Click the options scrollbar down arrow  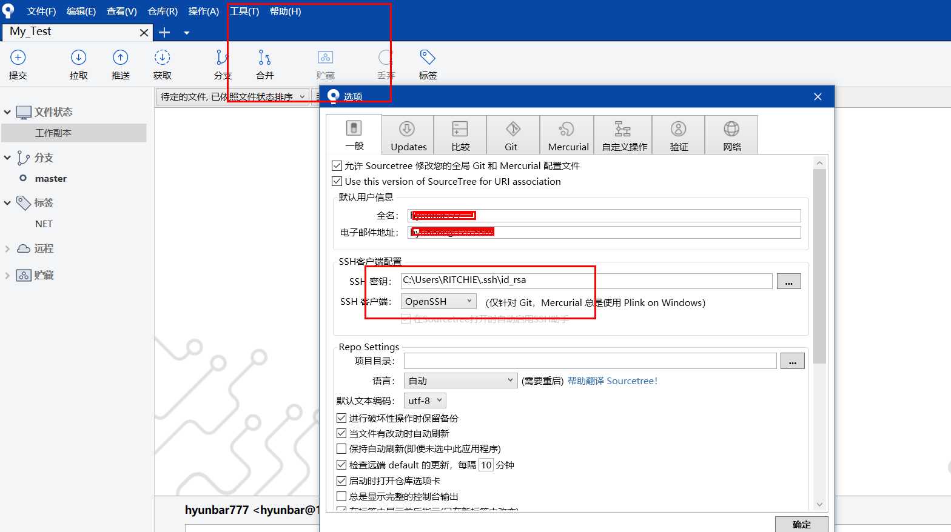(x=819, y=504)
